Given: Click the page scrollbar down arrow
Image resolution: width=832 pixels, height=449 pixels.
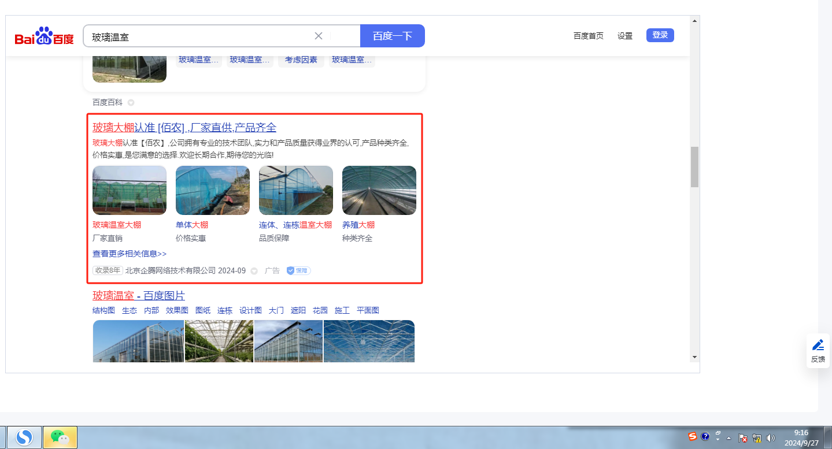Looking at the screenshot, I should pos(695,357).
